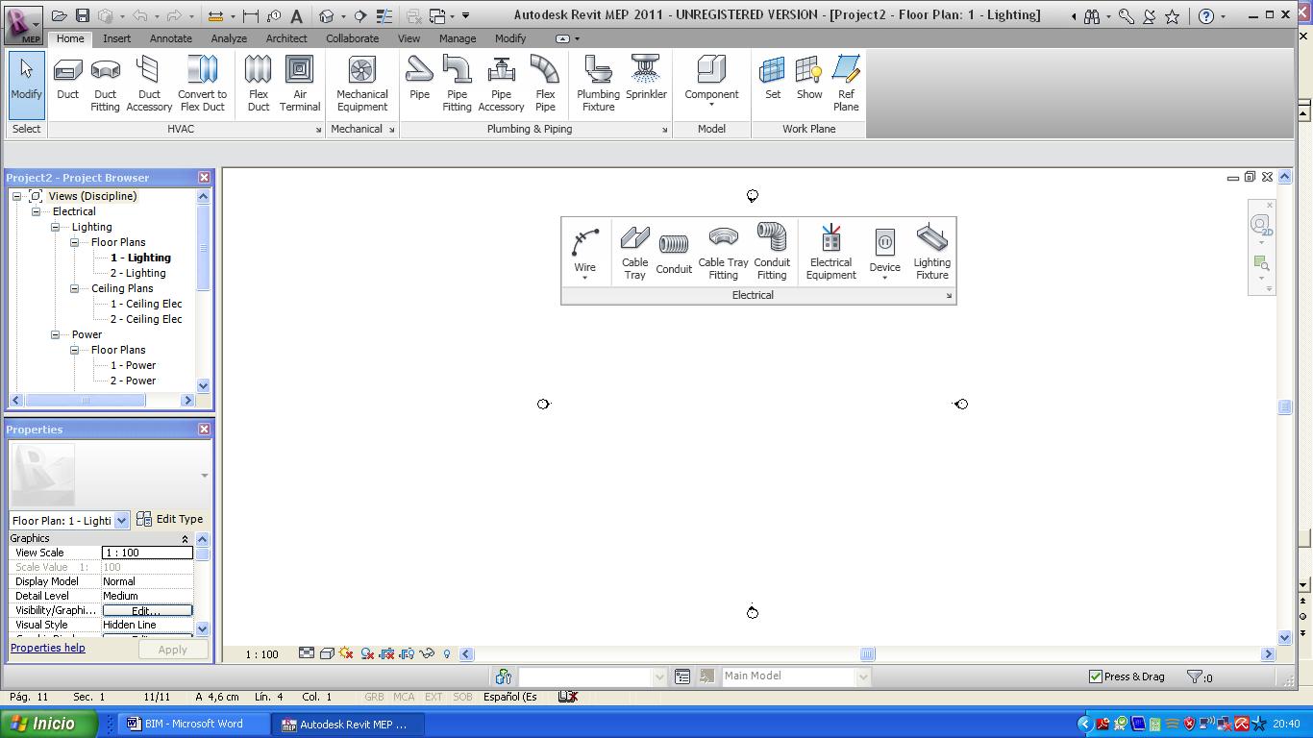Screen dimensions: 1313x738
Task: Open the Main Model workset dropdown
Action: pyautogui.click(x=862, y=676)
